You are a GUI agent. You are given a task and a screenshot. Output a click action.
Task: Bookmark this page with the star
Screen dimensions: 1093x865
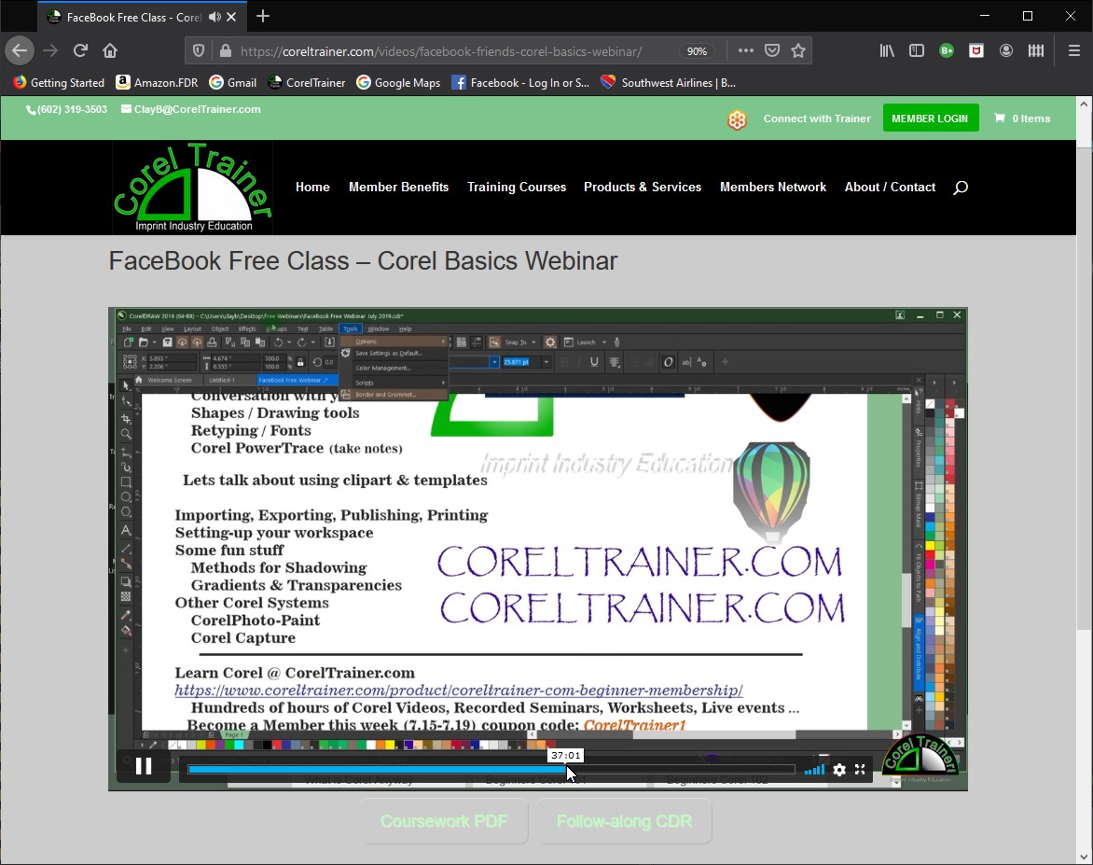pyautogui.click(x=798, y=50)
